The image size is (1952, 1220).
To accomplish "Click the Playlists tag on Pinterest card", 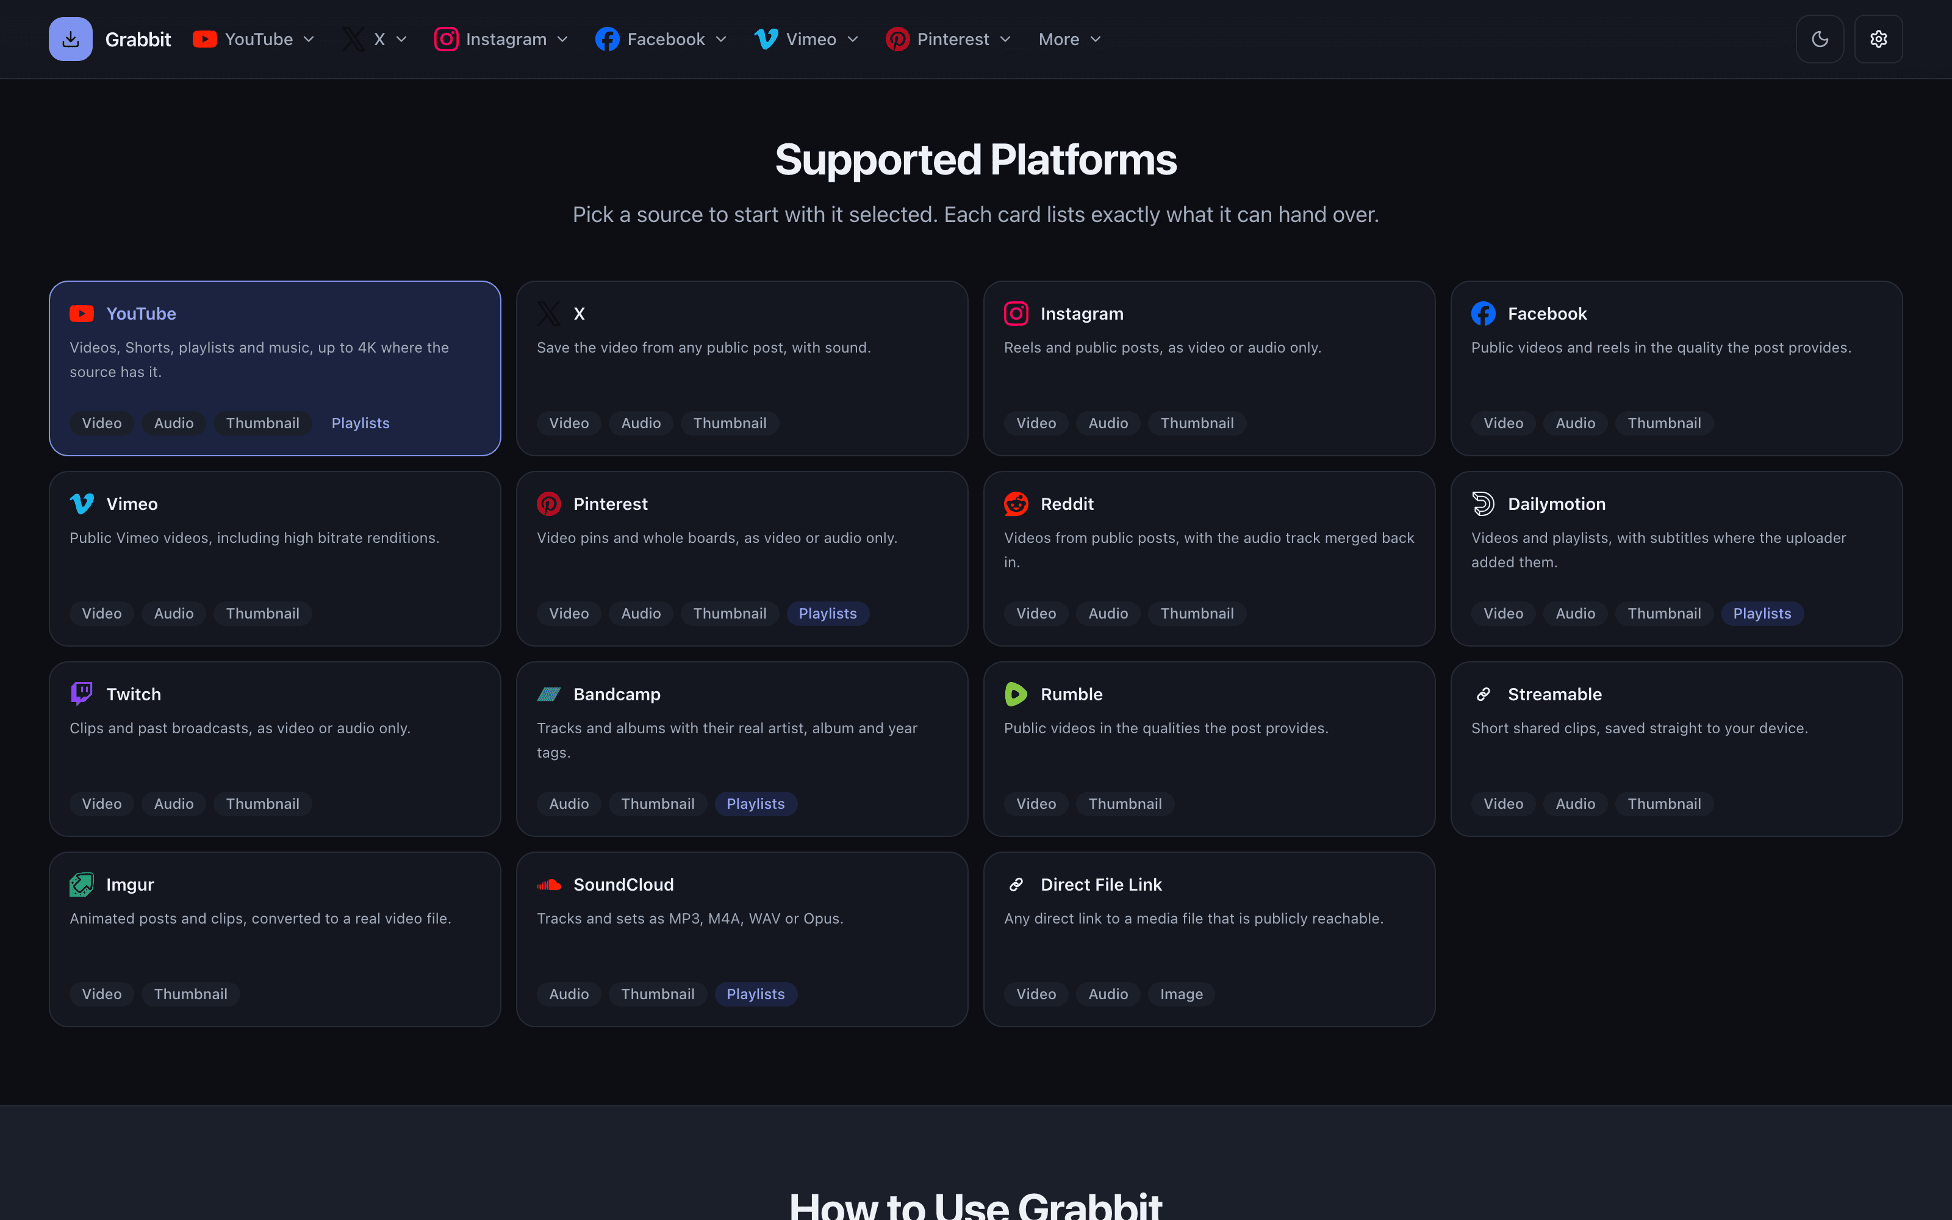I will (827, 613).
